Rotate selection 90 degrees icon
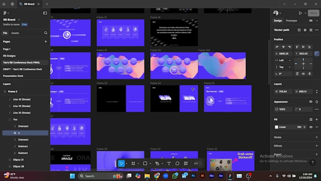Viewport: 321px width, 181px height. pos(297,74)
